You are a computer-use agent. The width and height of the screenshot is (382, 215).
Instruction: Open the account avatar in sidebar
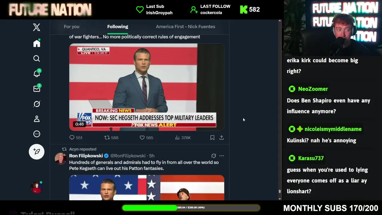36,187
